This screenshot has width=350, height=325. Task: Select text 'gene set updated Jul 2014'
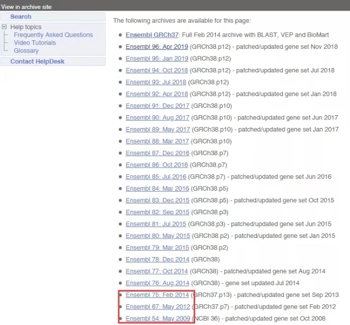click(x=262, y=283)
